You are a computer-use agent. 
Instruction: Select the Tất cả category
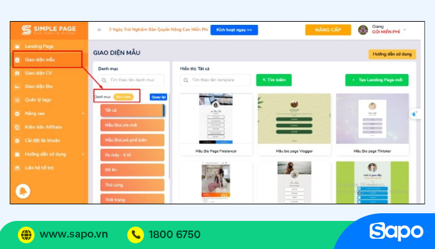[x=132, y=110]
